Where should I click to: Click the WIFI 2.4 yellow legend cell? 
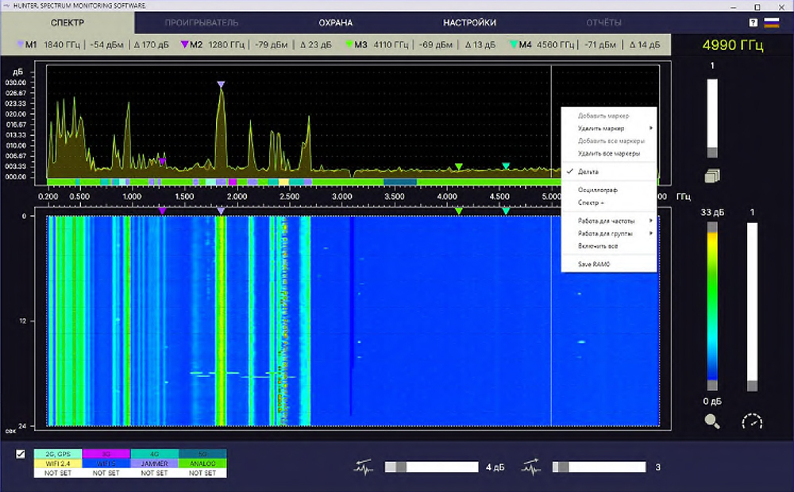[x=57, y=463]
